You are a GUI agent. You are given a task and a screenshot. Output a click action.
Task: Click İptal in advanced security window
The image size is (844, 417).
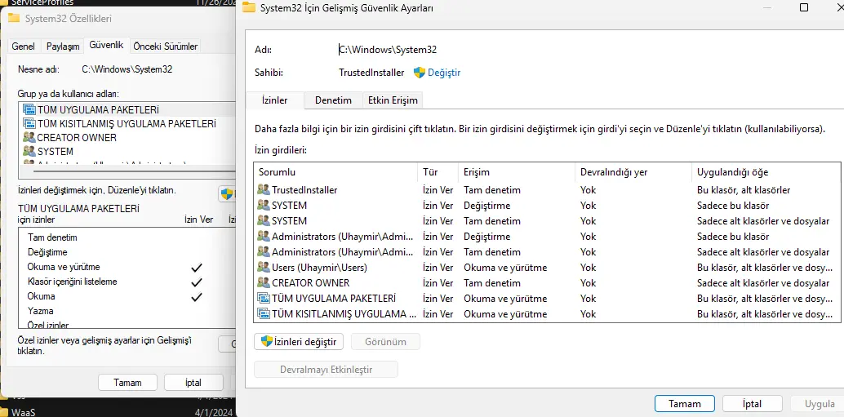(x=752, y=404)
